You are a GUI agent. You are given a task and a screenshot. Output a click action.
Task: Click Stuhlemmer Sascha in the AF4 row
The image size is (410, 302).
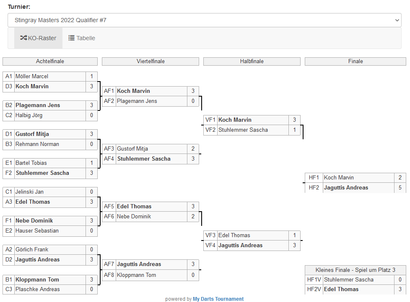point(144,159)
